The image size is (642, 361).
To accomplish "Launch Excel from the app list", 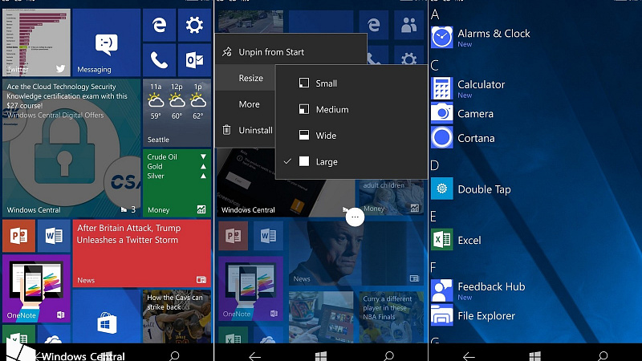I will [x=456, y=240].
